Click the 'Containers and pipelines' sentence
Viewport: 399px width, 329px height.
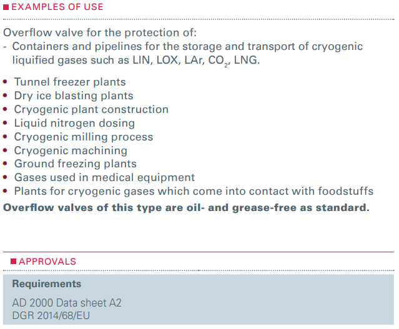(187, 47)
